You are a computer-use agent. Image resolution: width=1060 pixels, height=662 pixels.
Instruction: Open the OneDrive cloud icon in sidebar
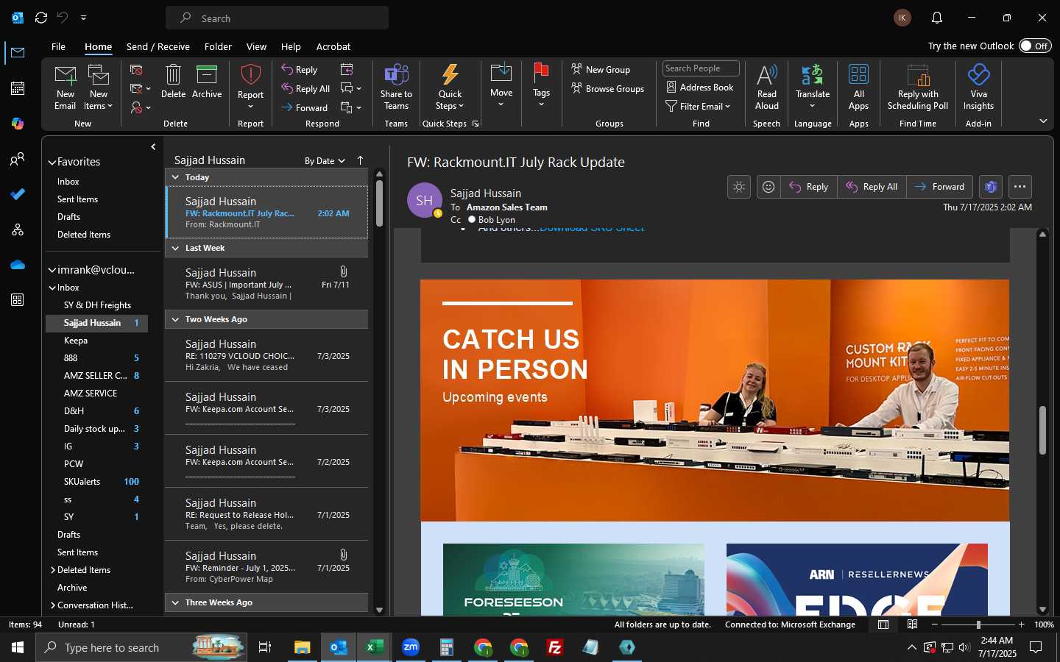tap(18, 265)
